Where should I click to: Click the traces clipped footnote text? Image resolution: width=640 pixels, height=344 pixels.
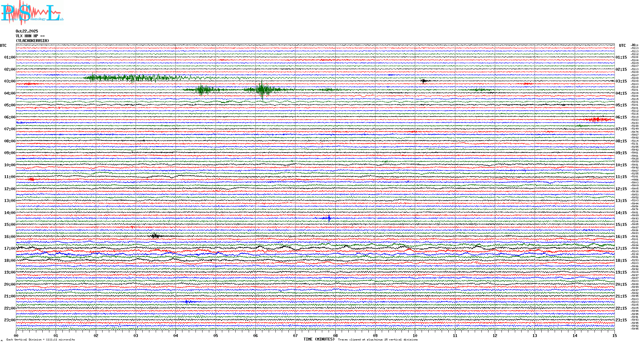pos(378,340)
